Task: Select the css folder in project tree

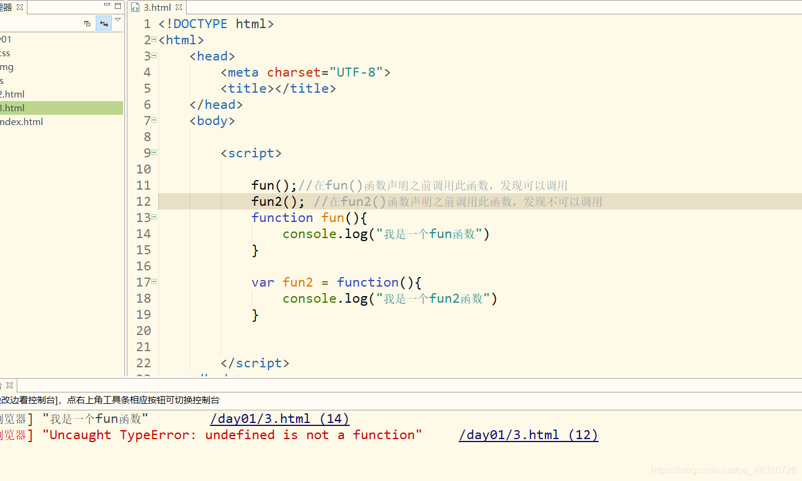Action: pyautogui.click(x=5, y=53)
